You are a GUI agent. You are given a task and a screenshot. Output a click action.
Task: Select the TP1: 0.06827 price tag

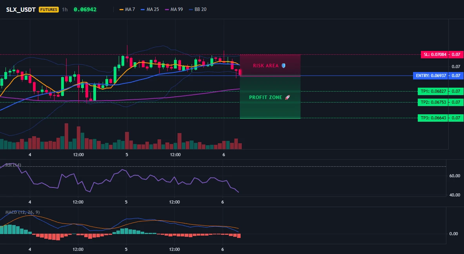coord(433,91)
